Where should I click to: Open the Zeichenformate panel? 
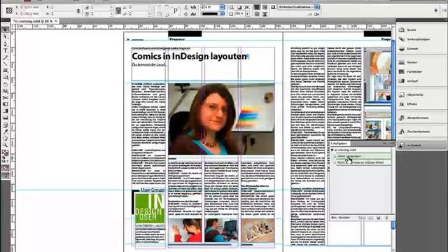point(421,132)
